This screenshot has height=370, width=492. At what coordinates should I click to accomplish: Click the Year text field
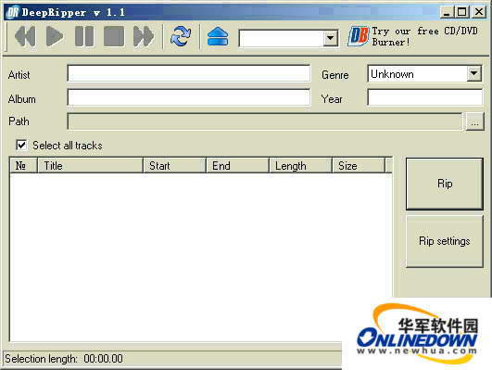(425, 97)
